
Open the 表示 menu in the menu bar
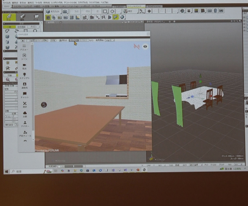(x=23, y=3)
